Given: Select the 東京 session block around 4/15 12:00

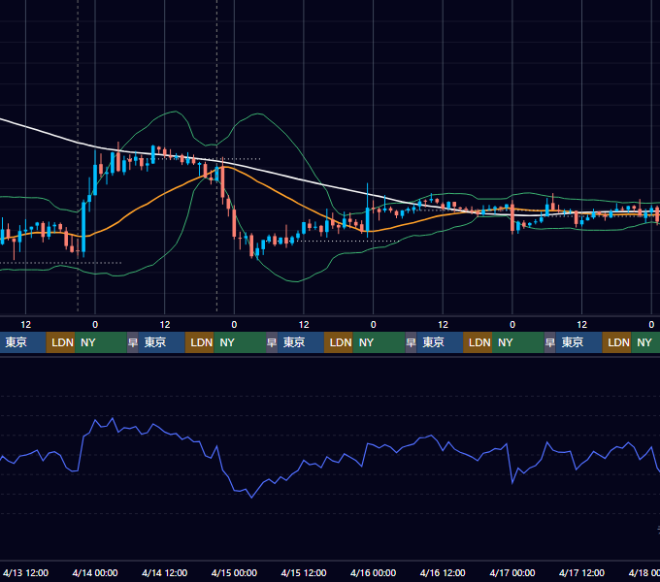Looking at the screenshot, I should pos(301,342).
